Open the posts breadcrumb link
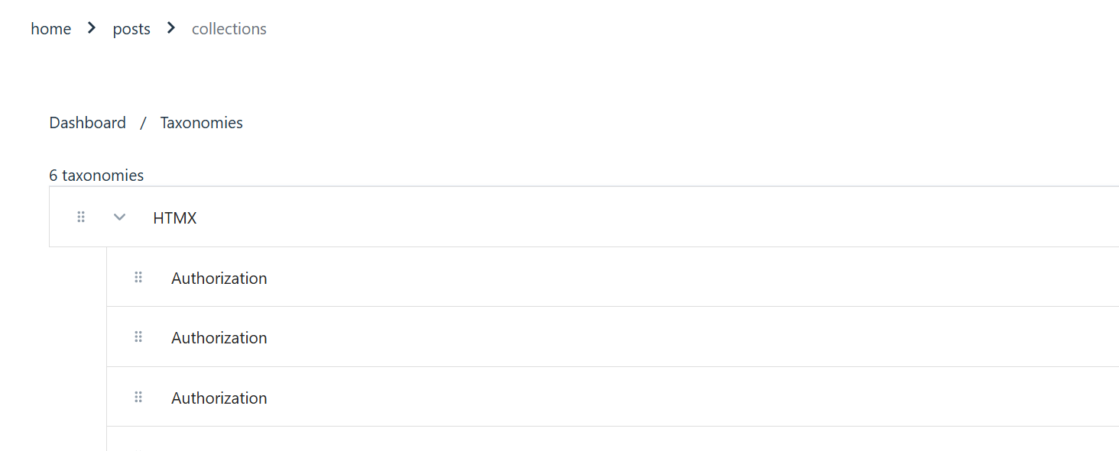Screen dimensions: 1119x451 point(131,29)
